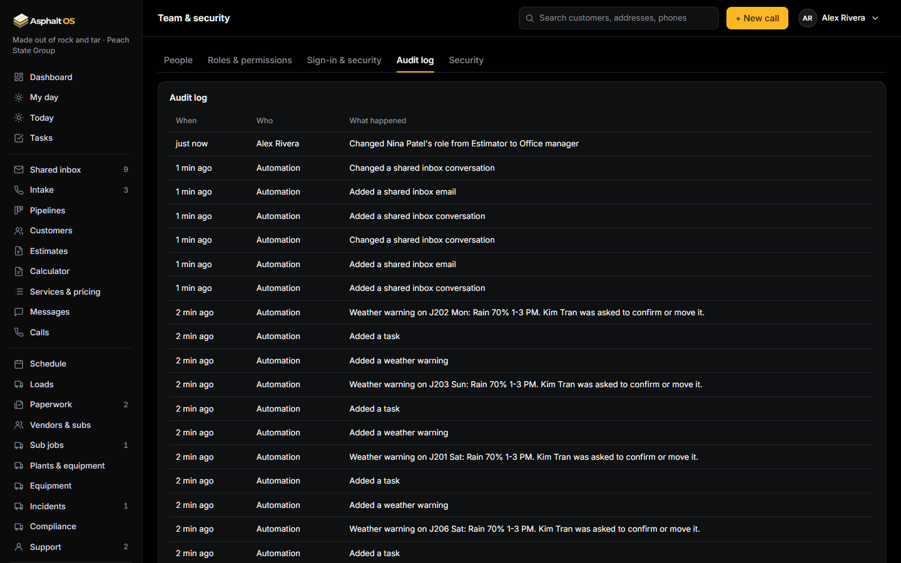Select the Security tab
Image resolution: width=901 pixels, height=563 pixels.
[x=466, y=60]
